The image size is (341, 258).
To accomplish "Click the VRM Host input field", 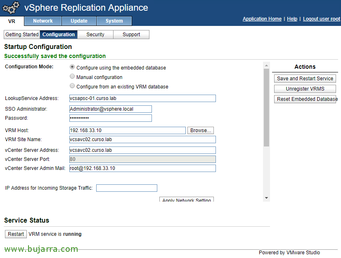I will pos(128,130).
